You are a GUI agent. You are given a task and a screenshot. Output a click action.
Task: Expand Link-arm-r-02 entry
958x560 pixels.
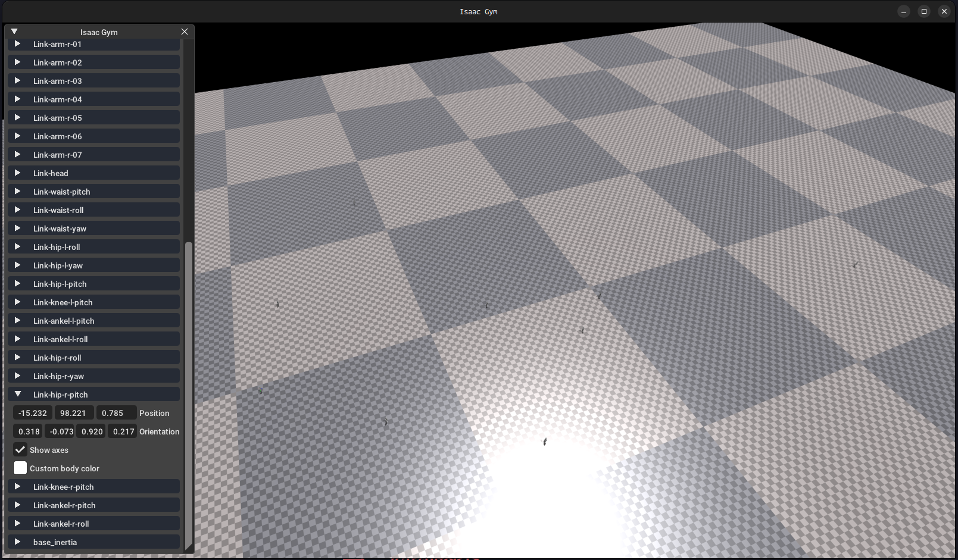(x=93, y=62)
